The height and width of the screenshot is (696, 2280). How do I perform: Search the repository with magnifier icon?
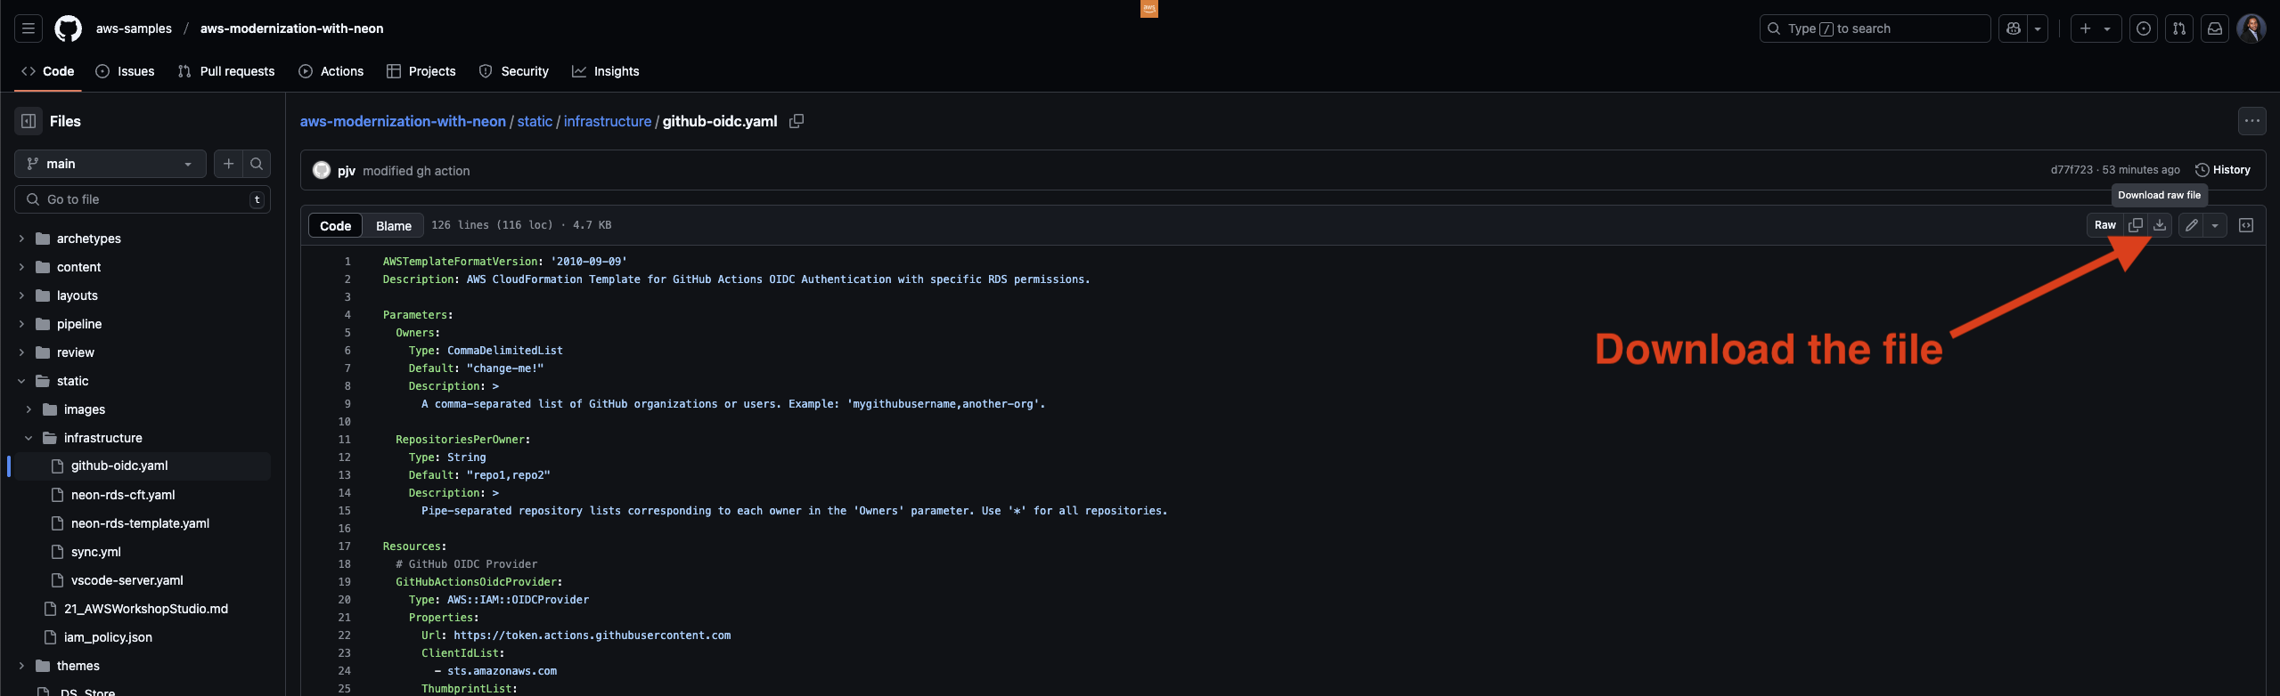(257, 164)
